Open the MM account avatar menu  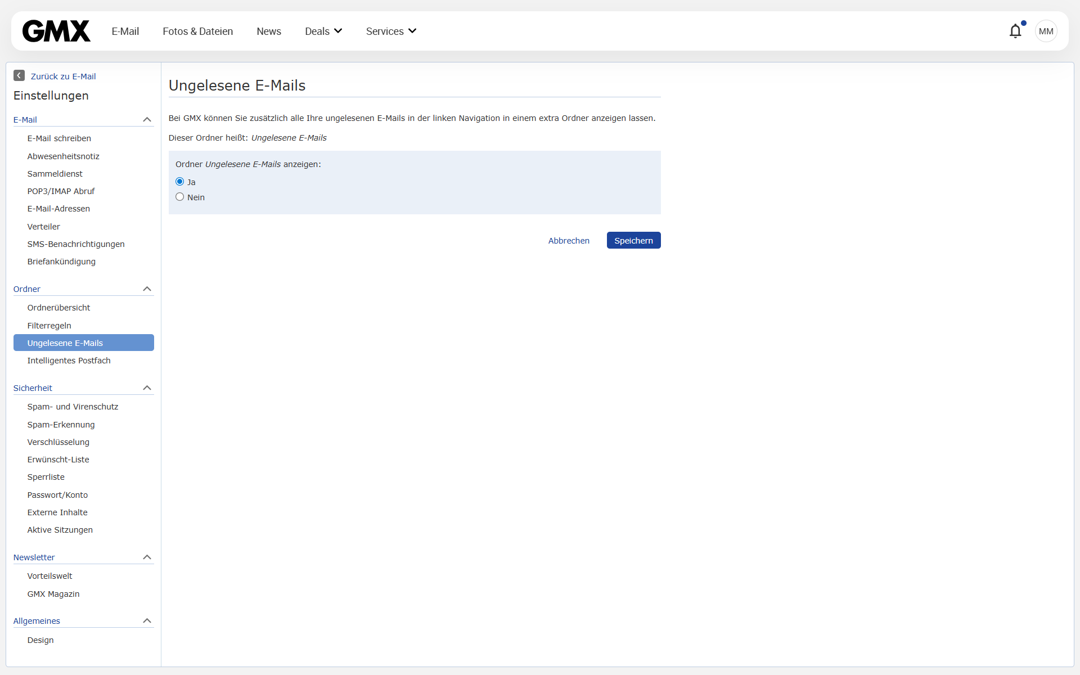coord(1046,31)
